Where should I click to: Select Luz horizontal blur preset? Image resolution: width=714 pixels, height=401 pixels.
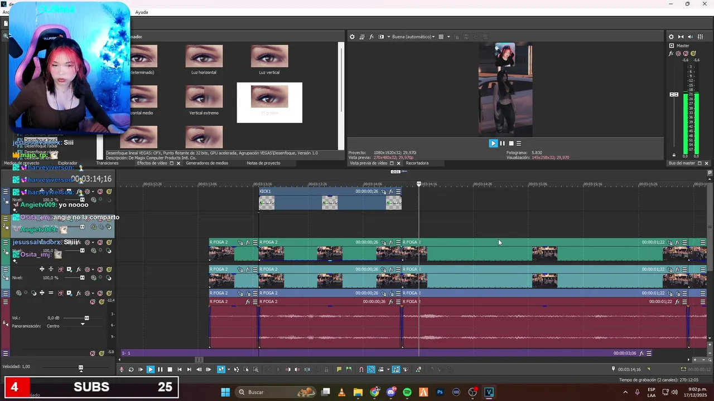(204, 60)
